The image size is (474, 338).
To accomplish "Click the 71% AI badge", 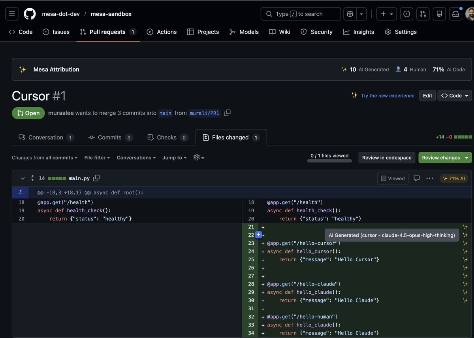I will (454, 179).
